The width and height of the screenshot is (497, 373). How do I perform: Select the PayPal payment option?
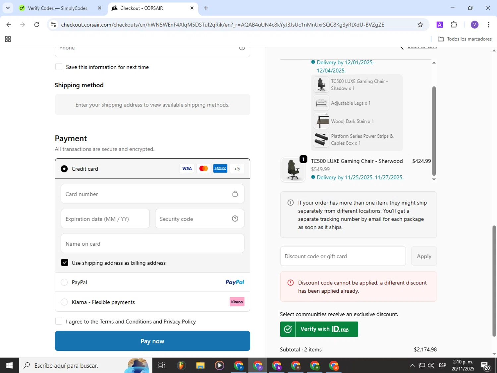(x=64, y=282)
